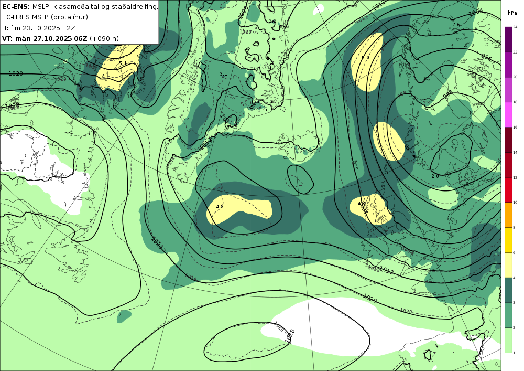
Task: Click the EC-HRES MSLP (brotalínur) line
Action: click(46, 17)
